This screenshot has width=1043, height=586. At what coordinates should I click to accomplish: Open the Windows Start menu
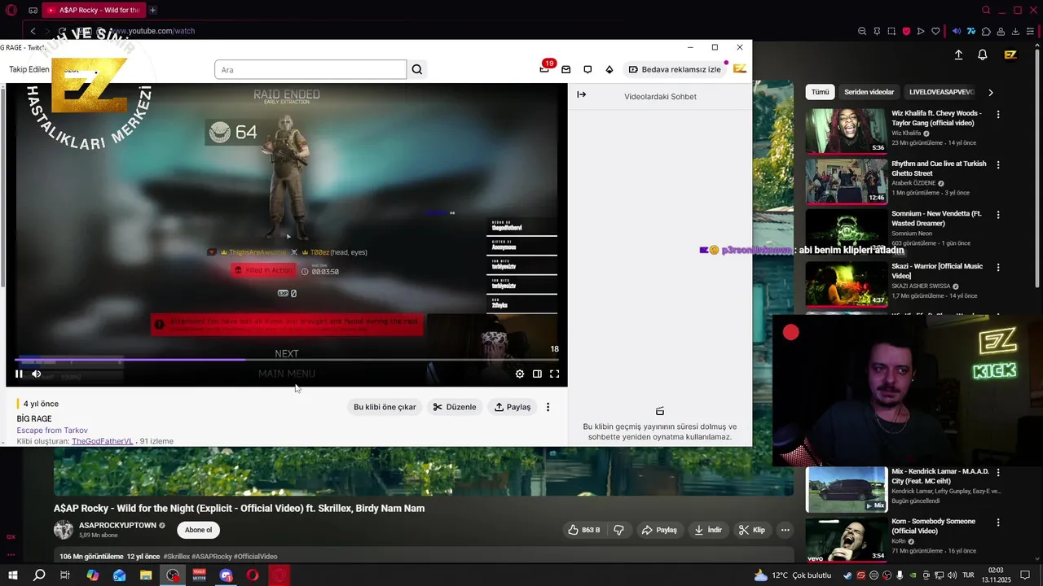[x=12, y=575]
